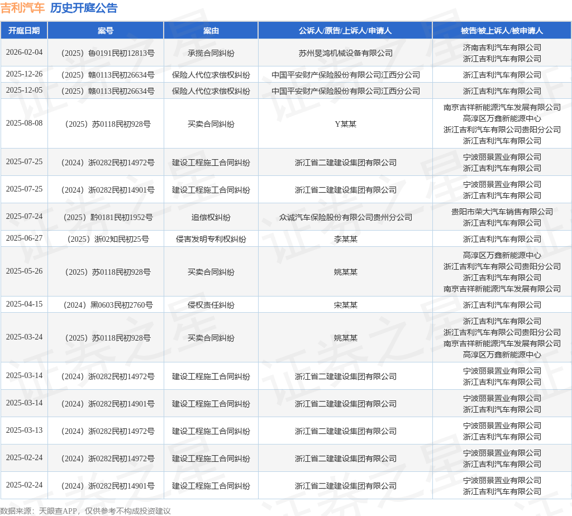Select the 案号 column header
The width and height of the screenshot is (572, 516).
(106, 31)
